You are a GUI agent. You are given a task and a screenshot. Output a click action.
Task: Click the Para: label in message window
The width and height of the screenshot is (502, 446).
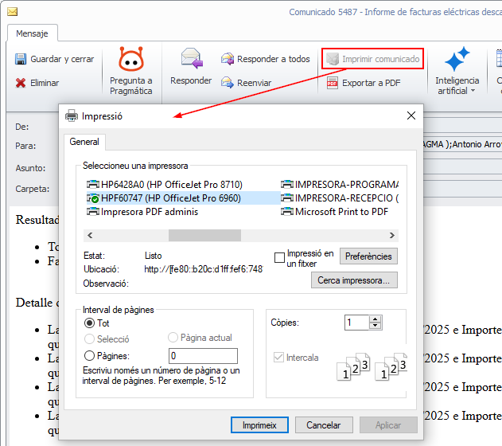25,146
